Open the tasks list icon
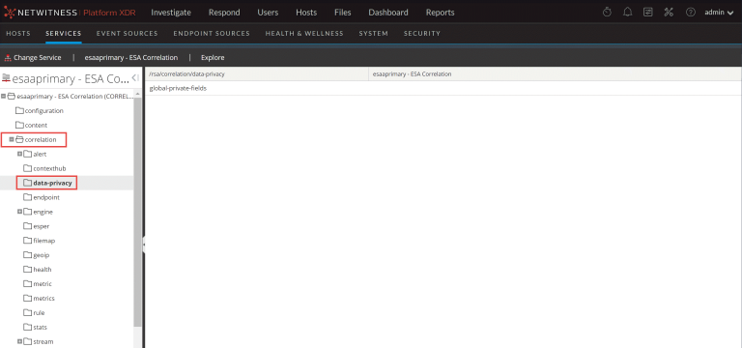This screenshot has width=742, height=348. (648, 13)
